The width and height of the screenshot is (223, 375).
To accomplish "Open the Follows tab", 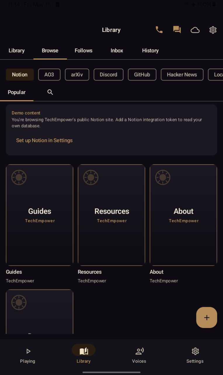I will [83, 51].
